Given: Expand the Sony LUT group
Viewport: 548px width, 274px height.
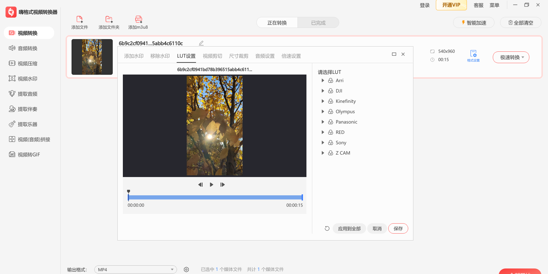Looking at the screenshot, I should [x=323, y=143].
